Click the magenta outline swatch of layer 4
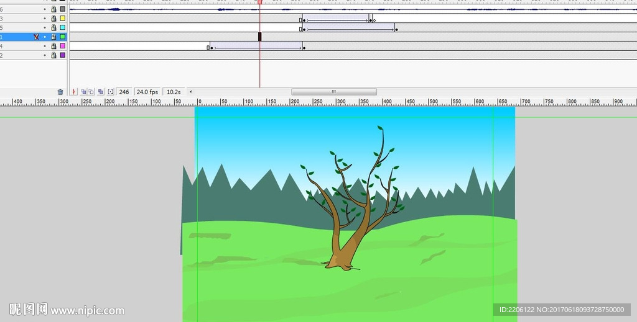637x322 pixels. tap(63, 46)
